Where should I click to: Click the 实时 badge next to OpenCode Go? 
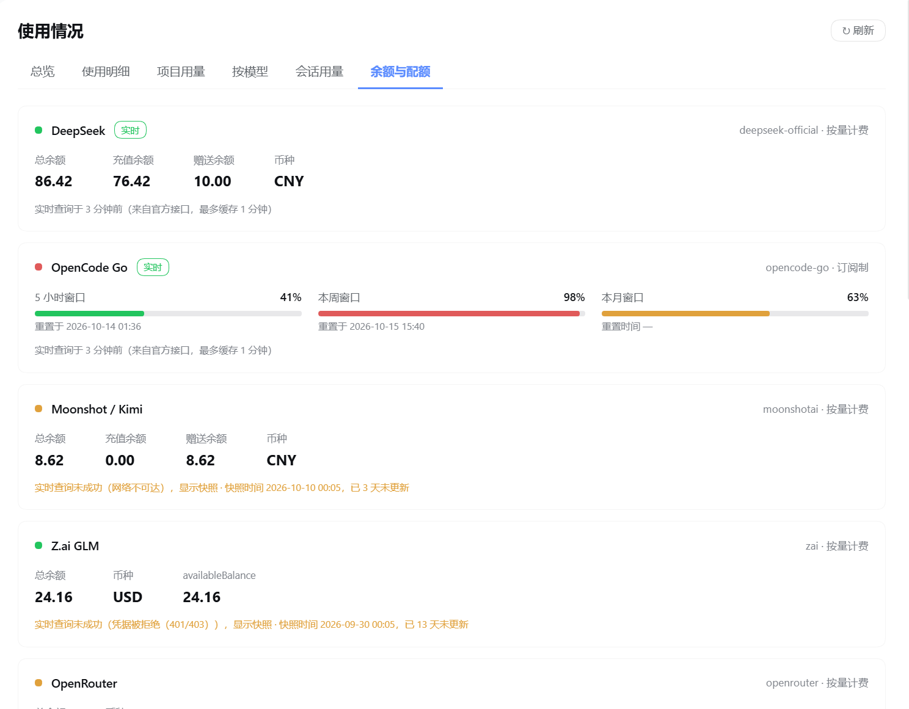coord(153,267)
